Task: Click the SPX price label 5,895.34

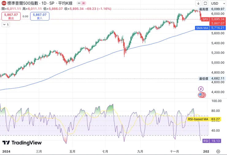Action: pos(214,19)
